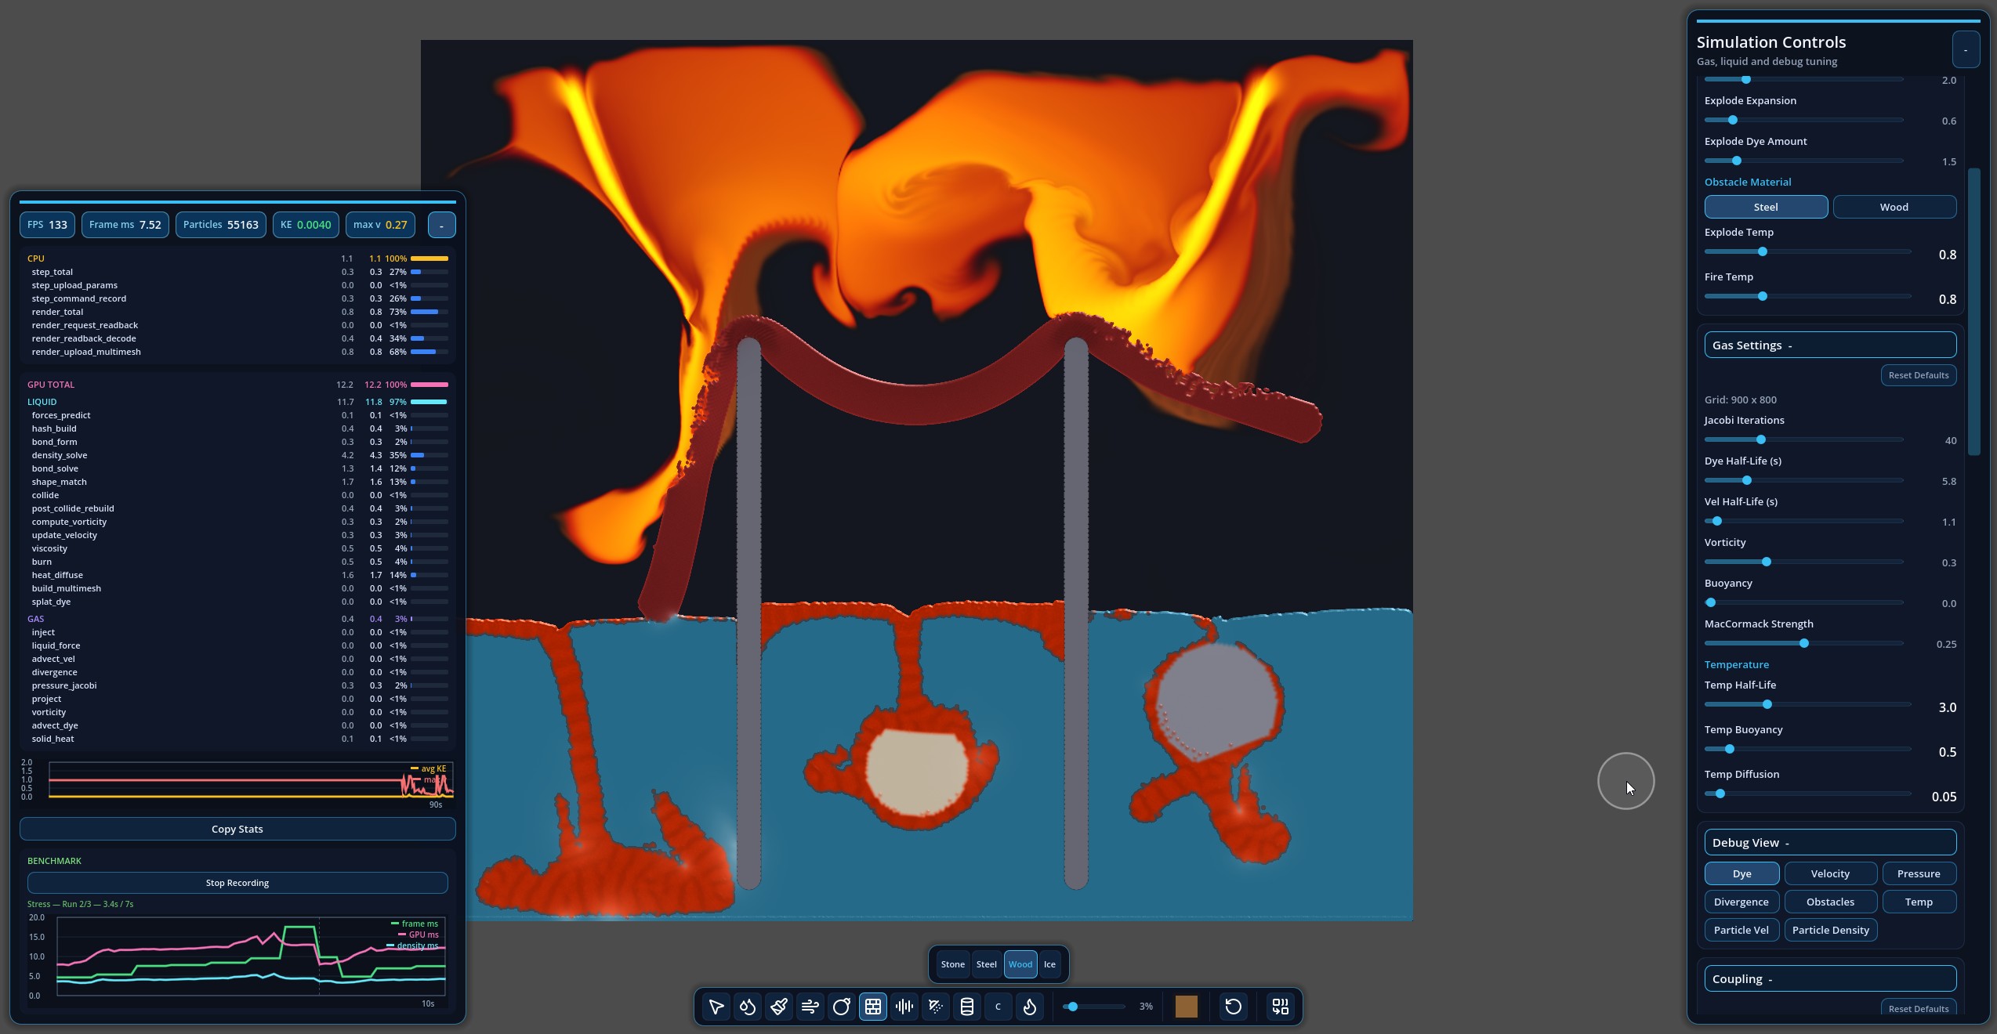Select the wind tool

point(810,1007)
